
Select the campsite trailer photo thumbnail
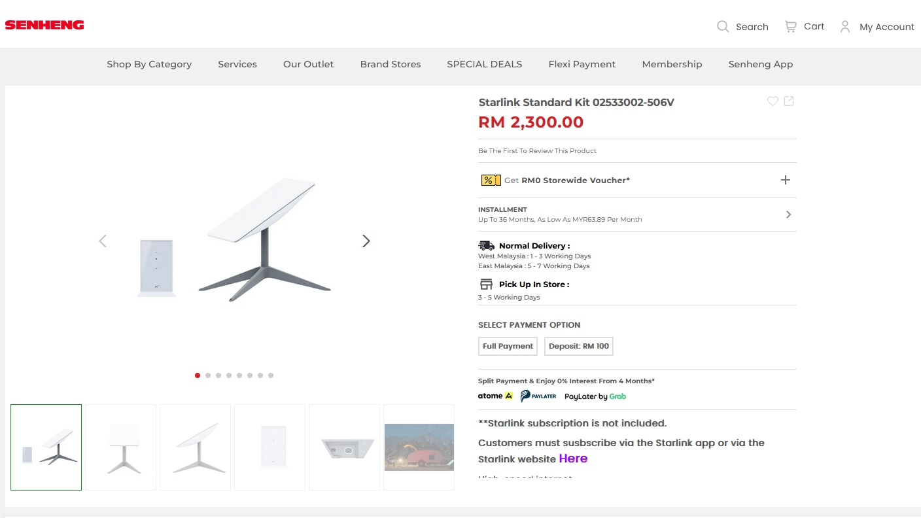point(419,447)
